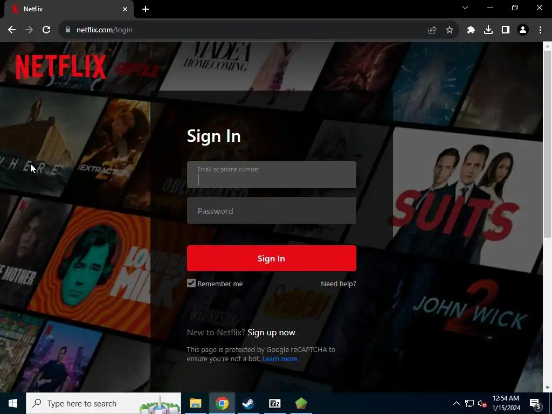
Task: Open the clock showing 12:54 AM
Action: 506,403
